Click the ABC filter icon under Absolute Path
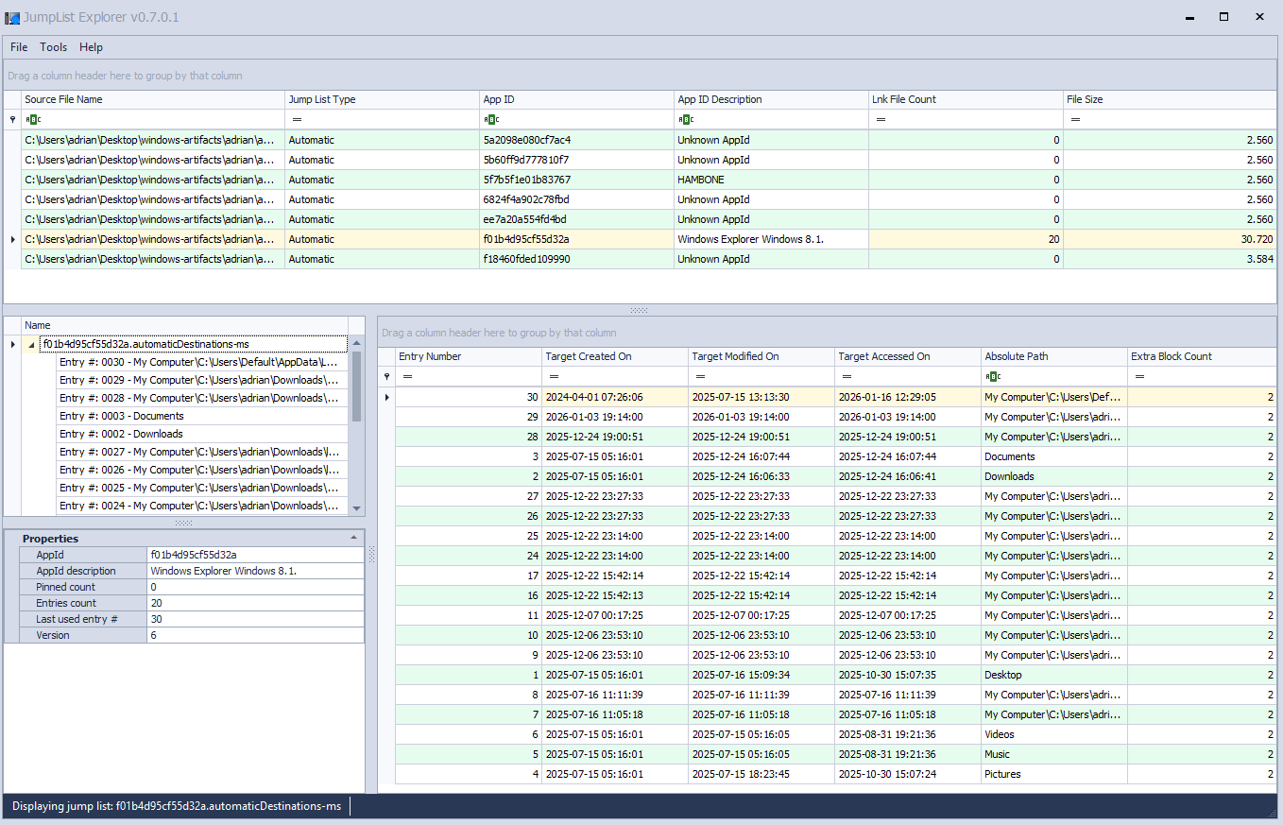1283x825 pixels. coord(993,377)
